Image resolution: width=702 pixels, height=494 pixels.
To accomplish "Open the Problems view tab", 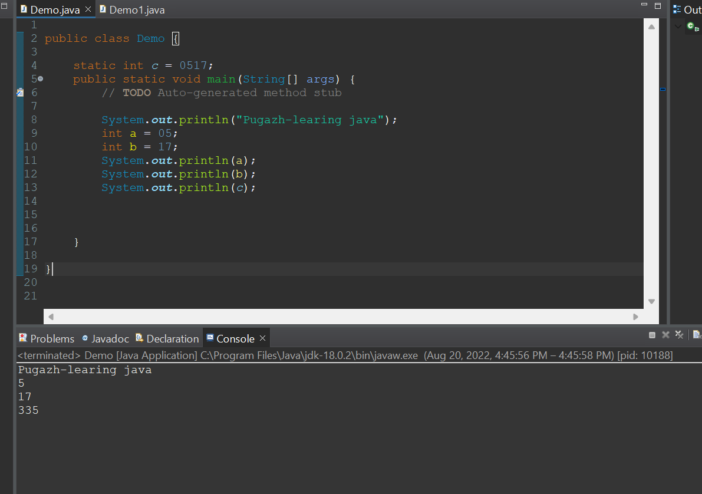I will coord(47,338).
